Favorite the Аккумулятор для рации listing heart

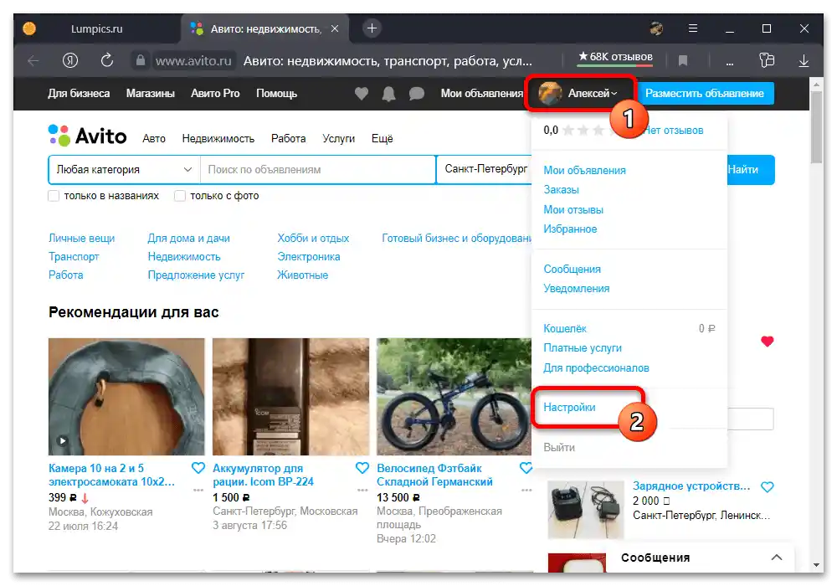tap(362, 469)
